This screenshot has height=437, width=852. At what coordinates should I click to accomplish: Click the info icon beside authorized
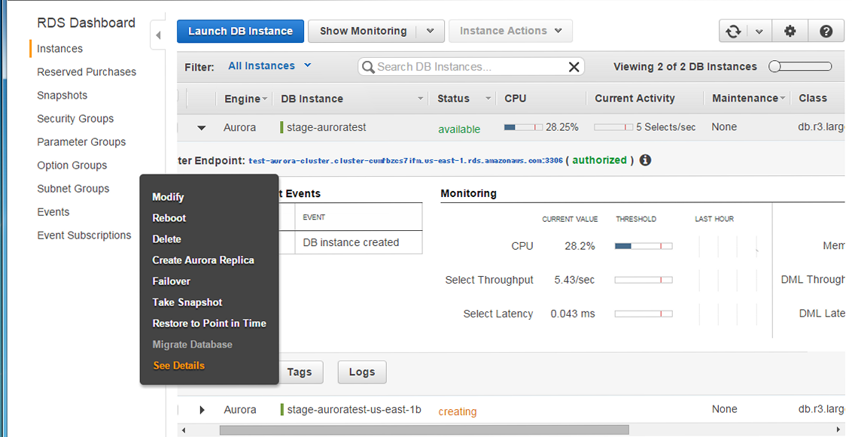click(x=645, y=160)
